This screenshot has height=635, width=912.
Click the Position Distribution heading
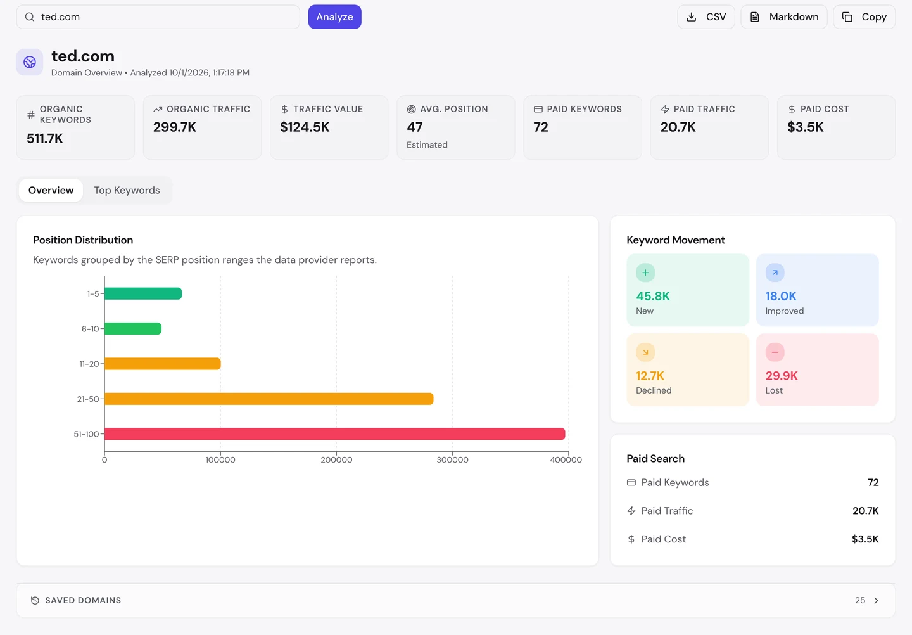[x=83, y=240]
